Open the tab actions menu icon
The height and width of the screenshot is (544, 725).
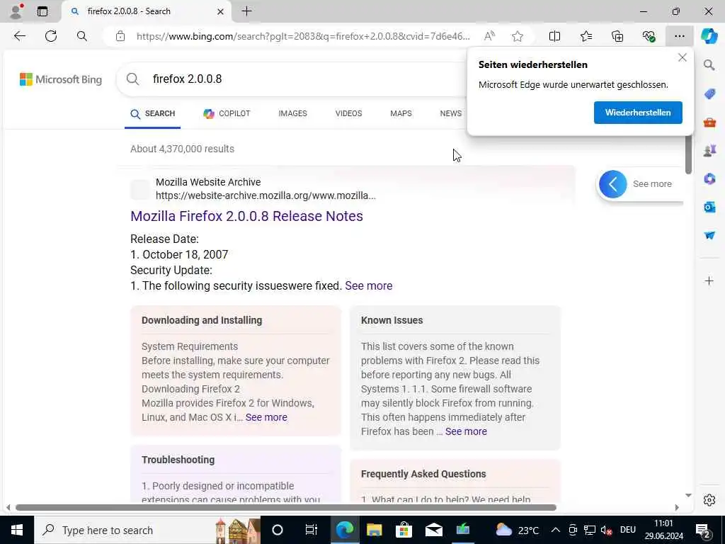(42, 11)
